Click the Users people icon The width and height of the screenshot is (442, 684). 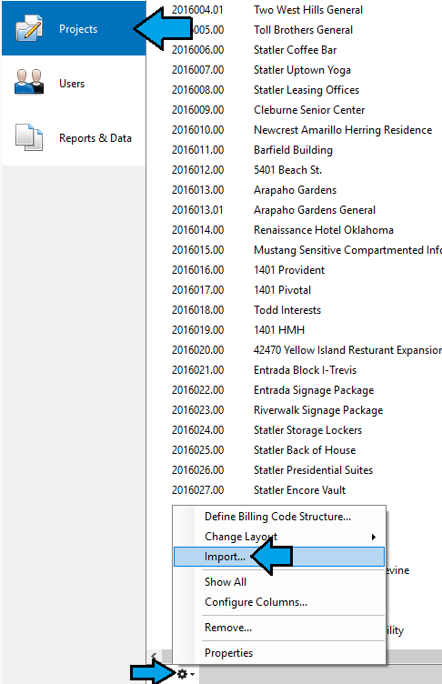tap(29, 82)
